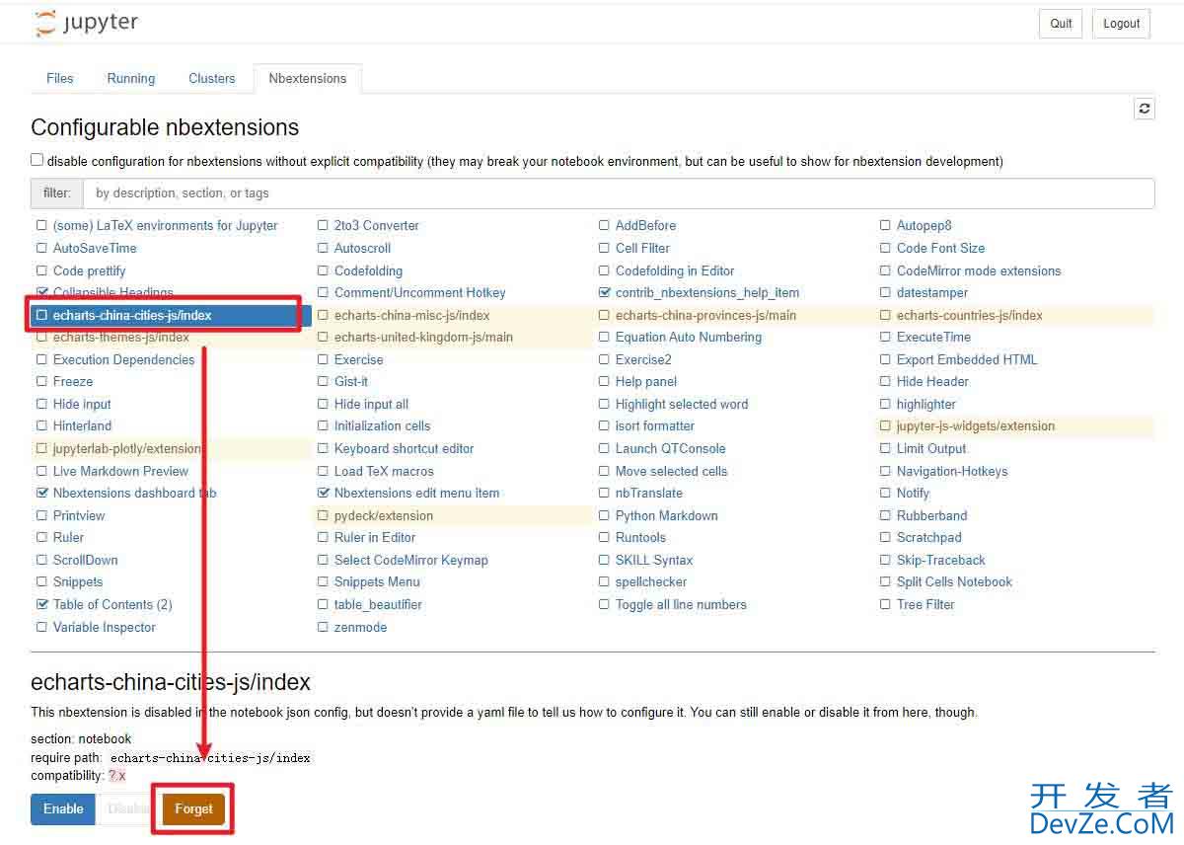Select Codefolding in Editor
Viewport: 1184px width, 845px height.
click(675, 270)
